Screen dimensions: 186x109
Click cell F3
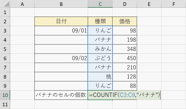(174, 31)
